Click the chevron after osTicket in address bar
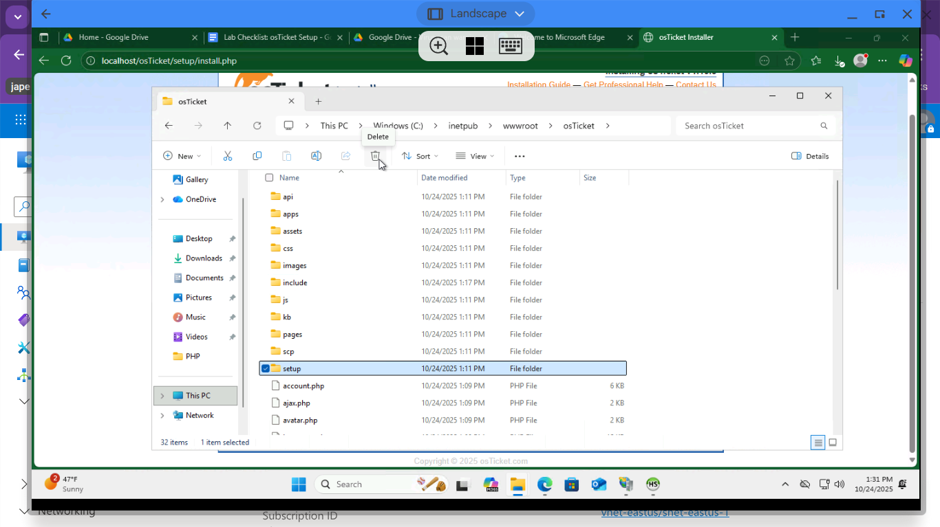The width and height of the screenshot is (940, 527). 608,126
